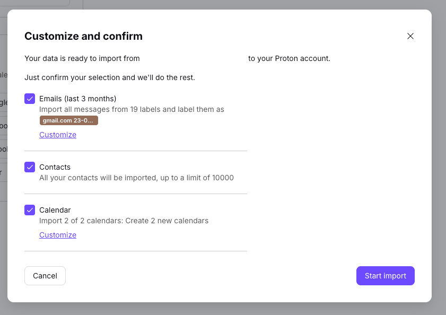Close the Customize and confirm dialog
This screenshot has height=315, width=446.
[410, 36]
